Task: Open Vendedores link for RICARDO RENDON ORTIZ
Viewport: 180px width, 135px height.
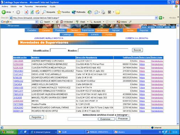Action: click(157, 111)
